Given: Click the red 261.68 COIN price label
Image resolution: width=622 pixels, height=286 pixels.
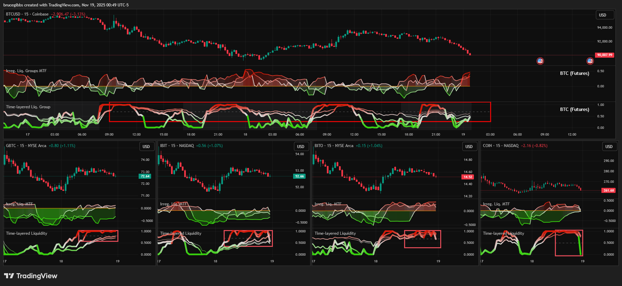Looking at the screenshot, I should coord(609,191).
